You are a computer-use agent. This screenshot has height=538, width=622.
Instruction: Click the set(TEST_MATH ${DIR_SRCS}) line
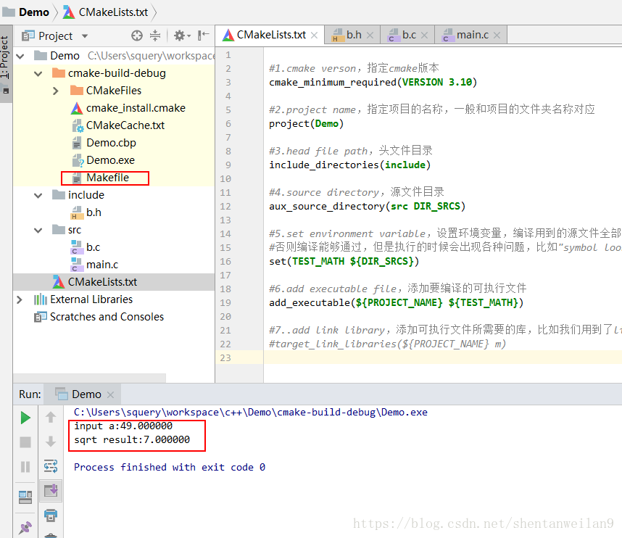344,262
